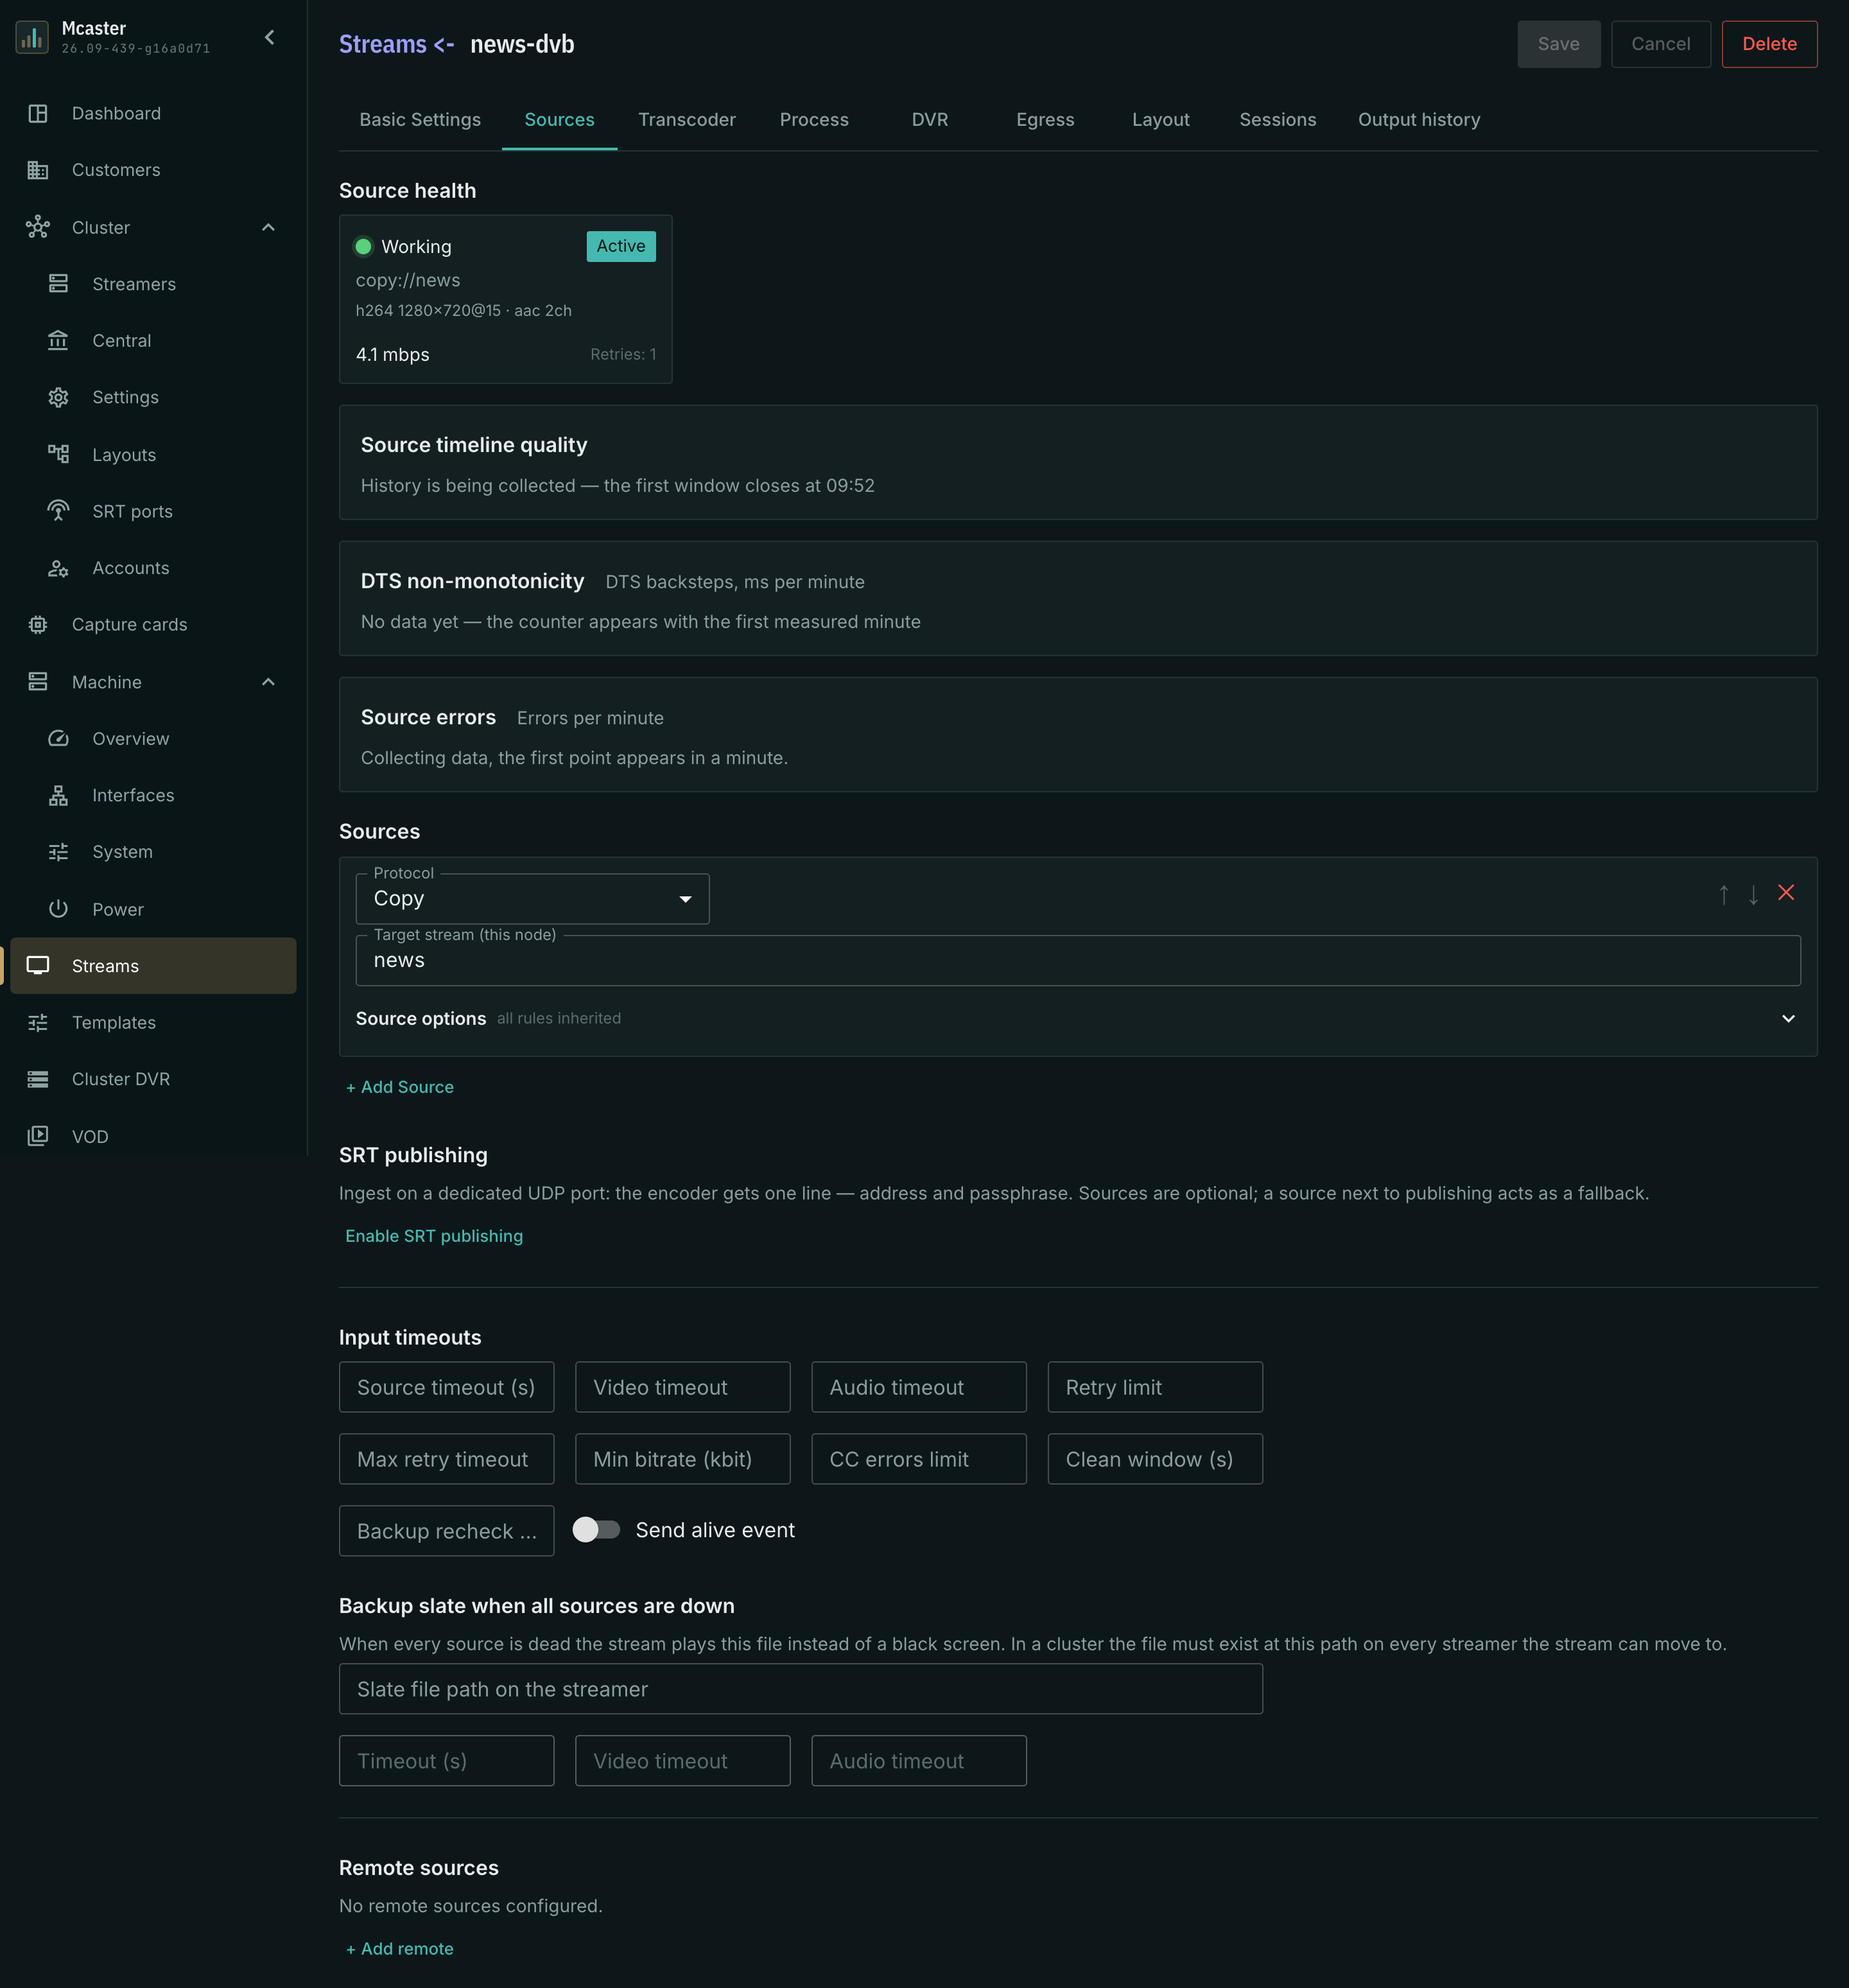1849x1988 pixels.
Task: Click the Cluster nodes icon
Action: coord(38,227)
